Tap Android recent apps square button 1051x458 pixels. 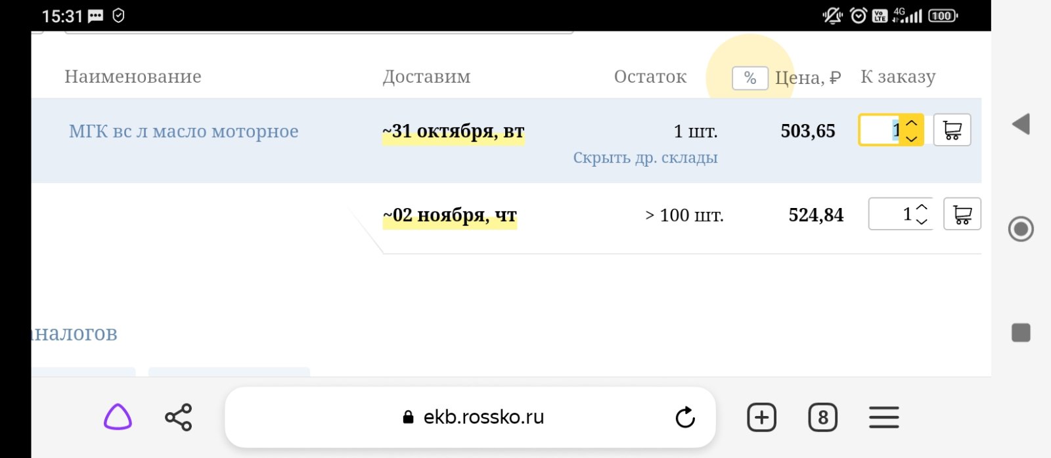(x=1021, y=333)
